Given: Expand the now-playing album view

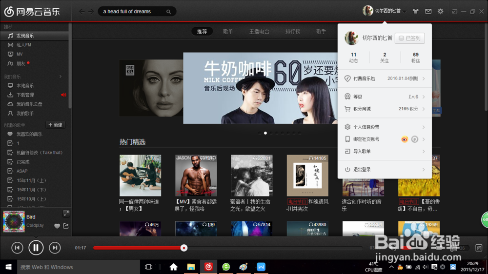Looking at the screenshot, I should [66, 214].
